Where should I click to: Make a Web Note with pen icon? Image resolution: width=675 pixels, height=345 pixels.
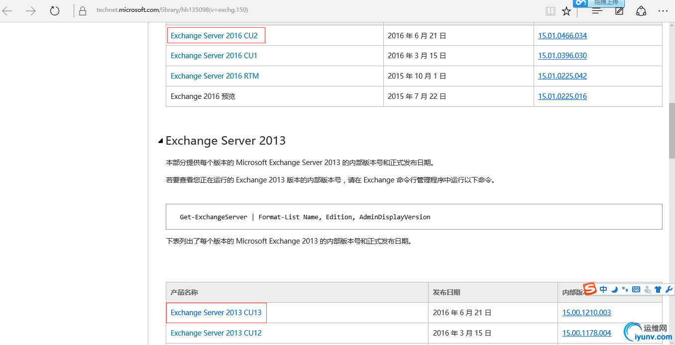point(619,11)
